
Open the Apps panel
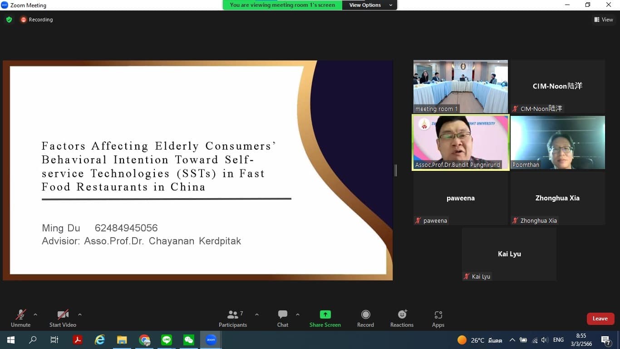click(x=438, y=318)
